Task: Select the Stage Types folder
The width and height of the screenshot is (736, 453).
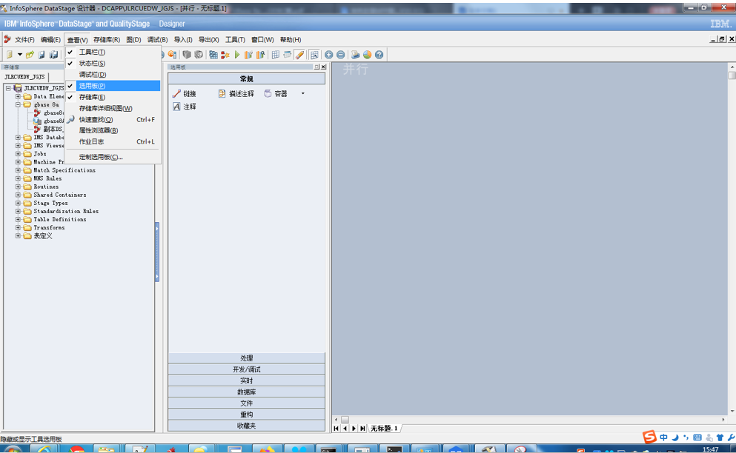Action: (x=50, y=203)
